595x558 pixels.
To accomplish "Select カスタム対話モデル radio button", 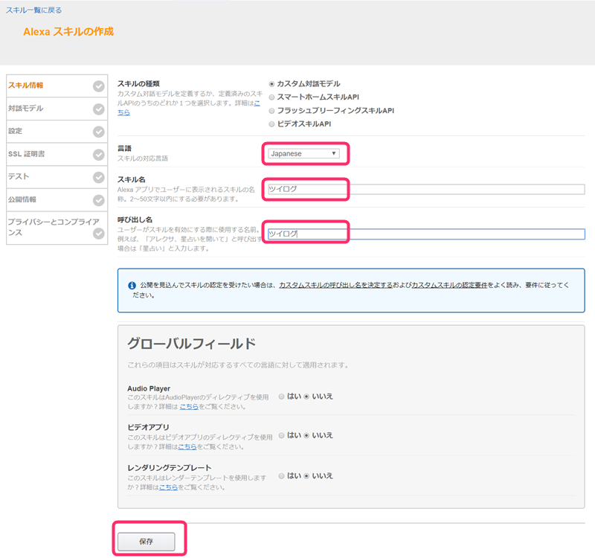I will [x=271, y=84].
